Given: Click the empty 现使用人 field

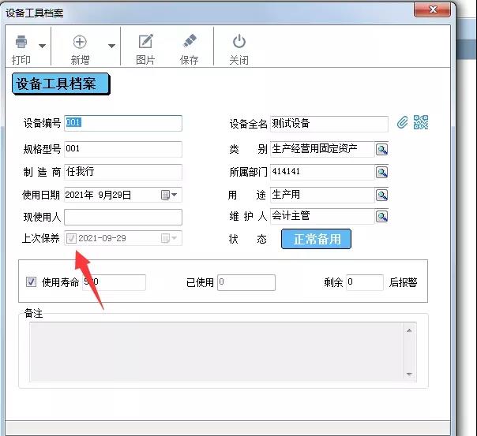Looking at the screenshot, I should (123, 217).
